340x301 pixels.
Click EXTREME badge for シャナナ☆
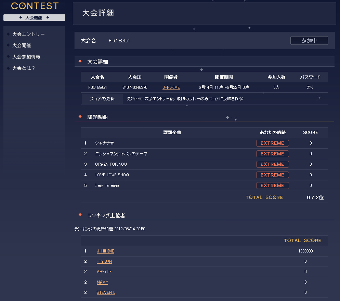[272, 143]
